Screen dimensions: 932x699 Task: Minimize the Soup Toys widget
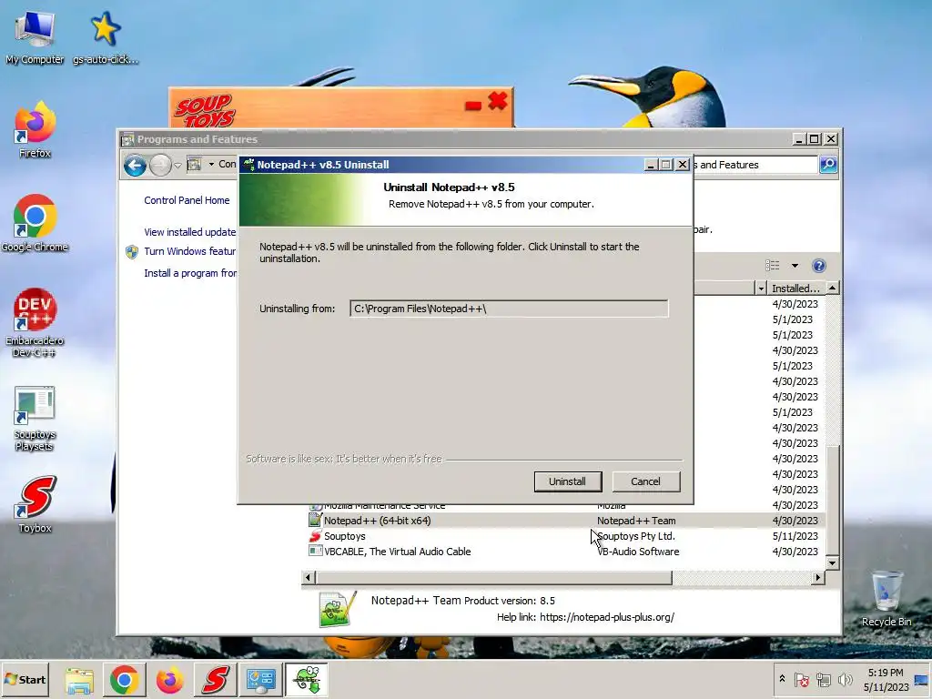tap(473, 106)
